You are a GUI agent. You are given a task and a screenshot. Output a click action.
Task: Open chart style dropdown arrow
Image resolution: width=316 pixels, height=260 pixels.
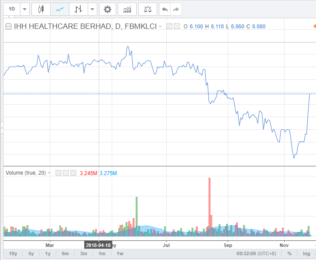pyautogui.click(x=92, y=9)
